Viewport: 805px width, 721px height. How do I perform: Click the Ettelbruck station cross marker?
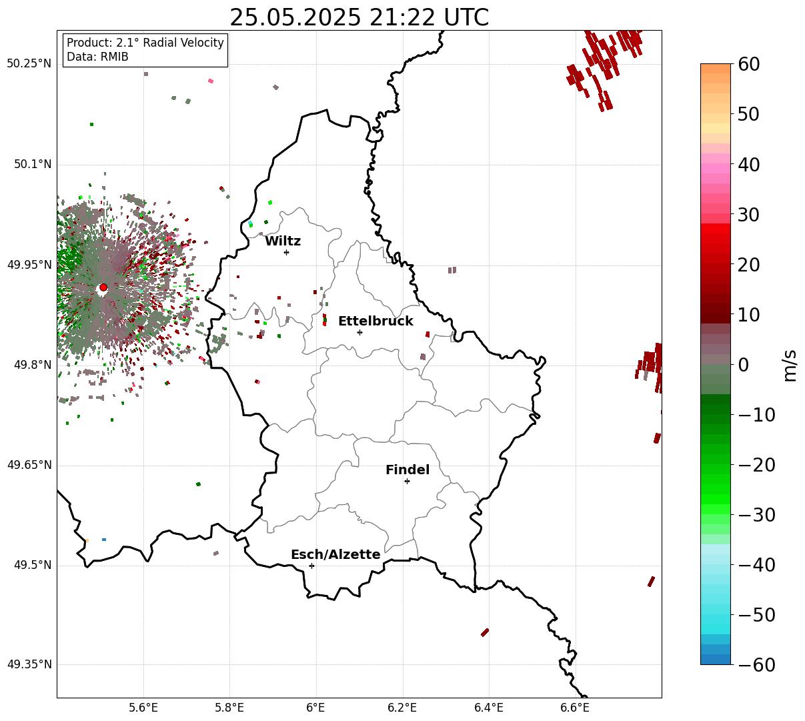(359, 332)
